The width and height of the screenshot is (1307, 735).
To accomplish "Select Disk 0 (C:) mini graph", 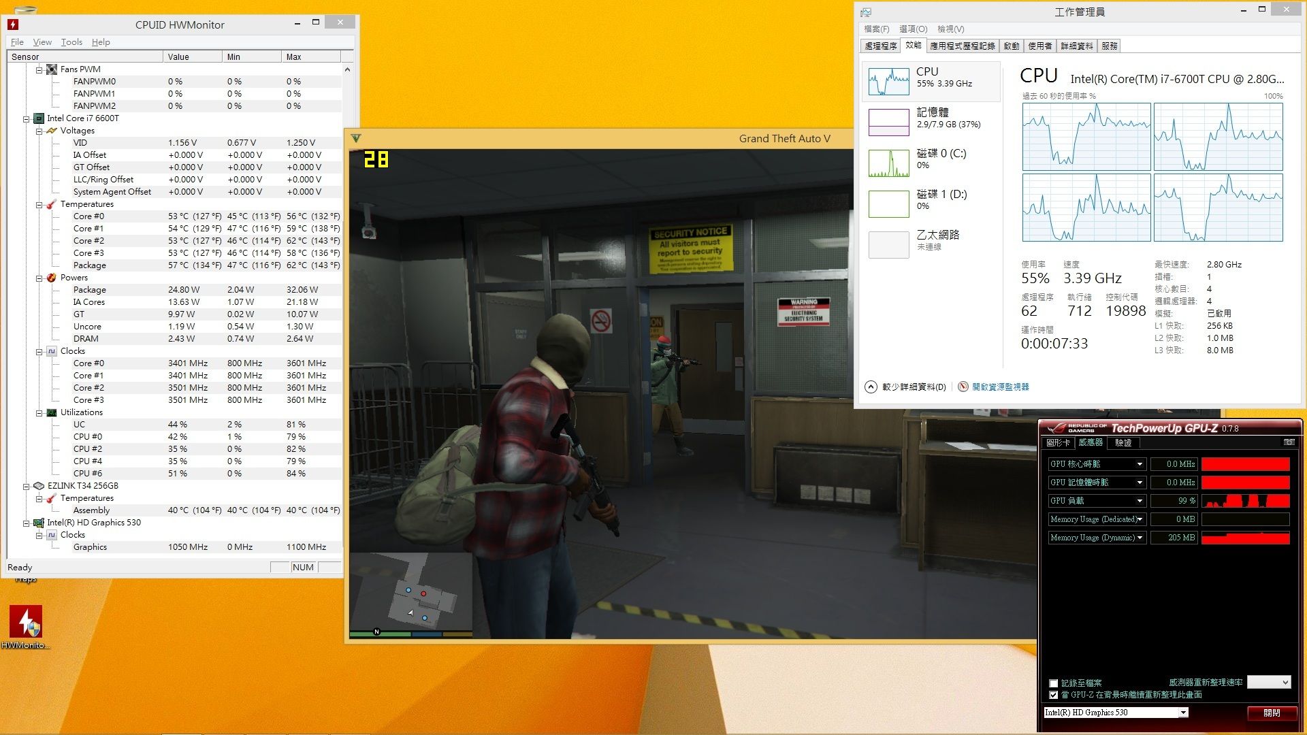I will coord(889,163).
